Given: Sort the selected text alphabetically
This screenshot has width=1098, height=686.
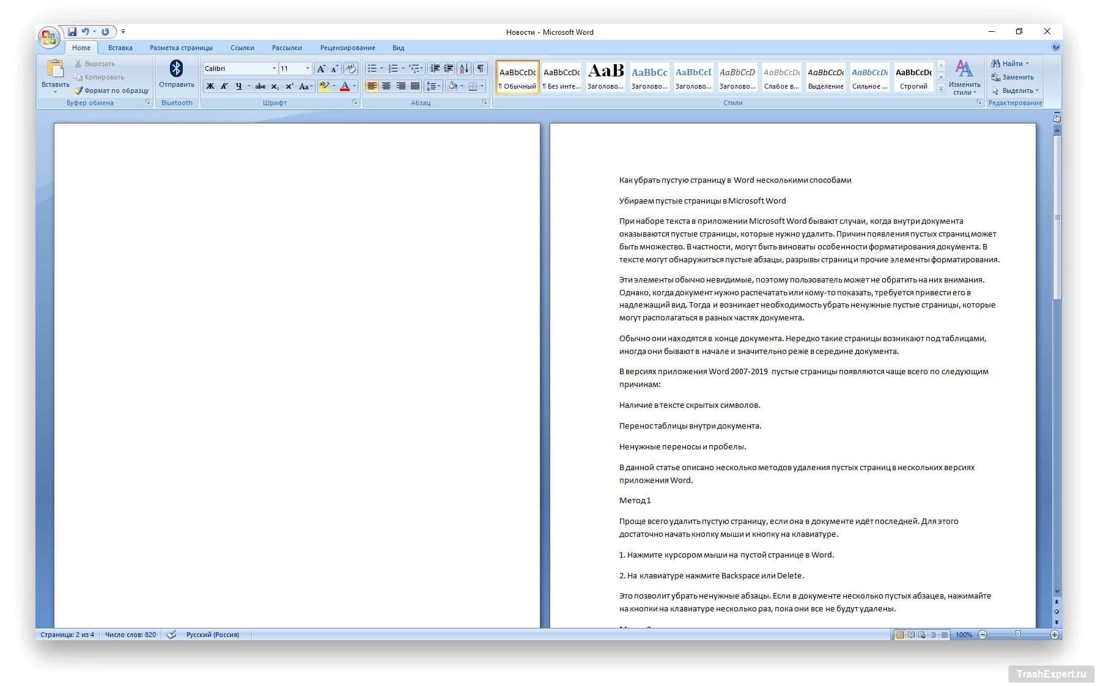Looking at the screenshot, I should click(464, 68).
